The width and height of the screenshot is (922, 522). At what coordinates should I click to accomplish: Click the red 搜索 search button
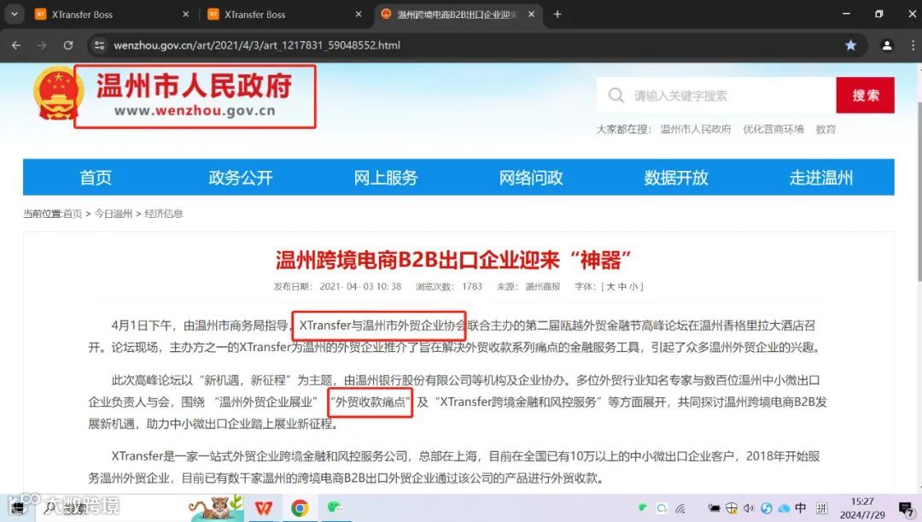coord(865,95)
